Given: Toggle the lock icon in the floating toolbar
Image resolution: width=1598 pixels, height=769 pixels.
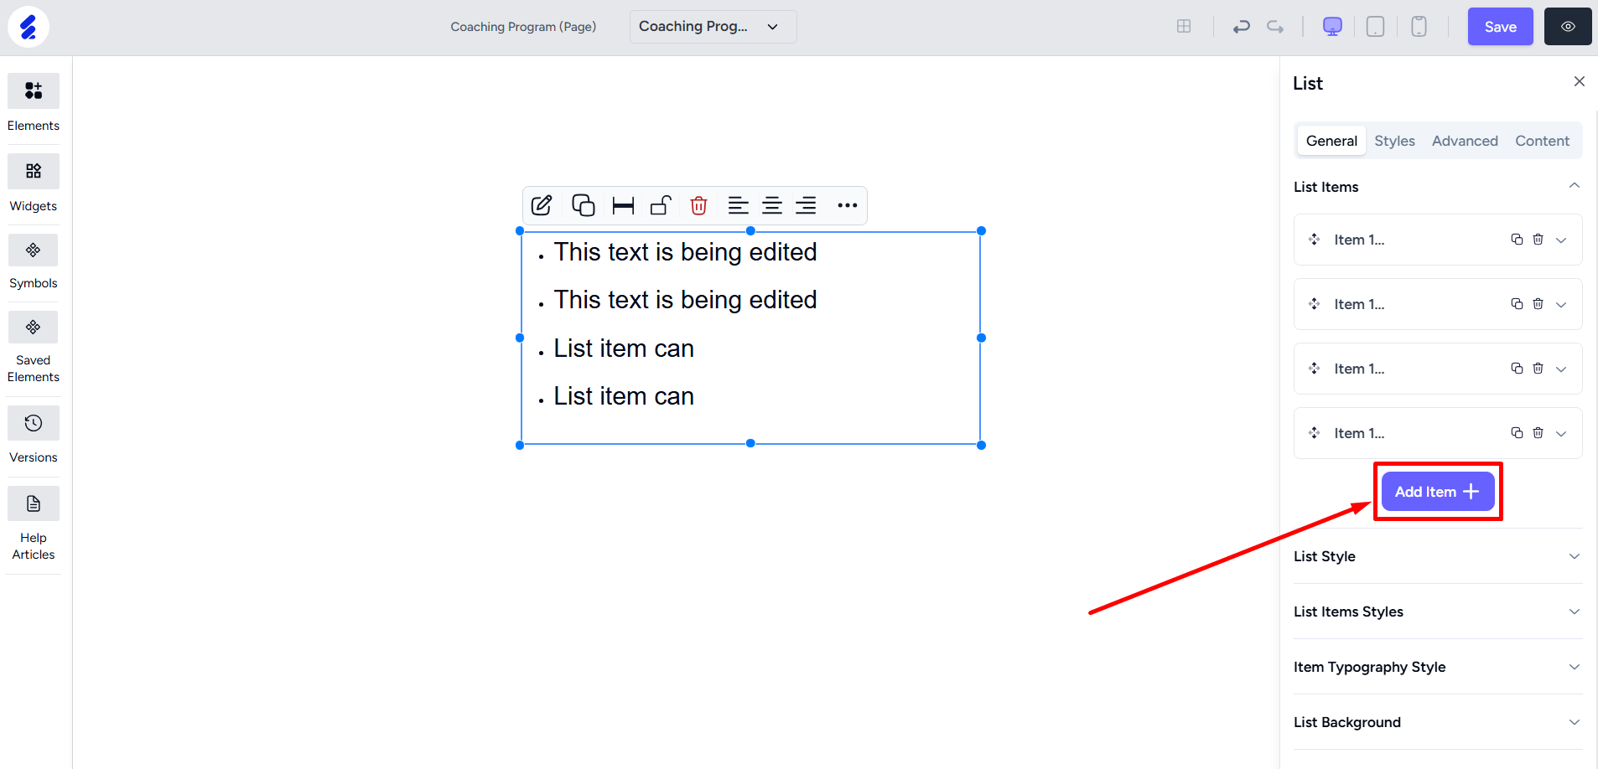Looking at the screenshot, I should pyautogui.click(x=661, y=205).
